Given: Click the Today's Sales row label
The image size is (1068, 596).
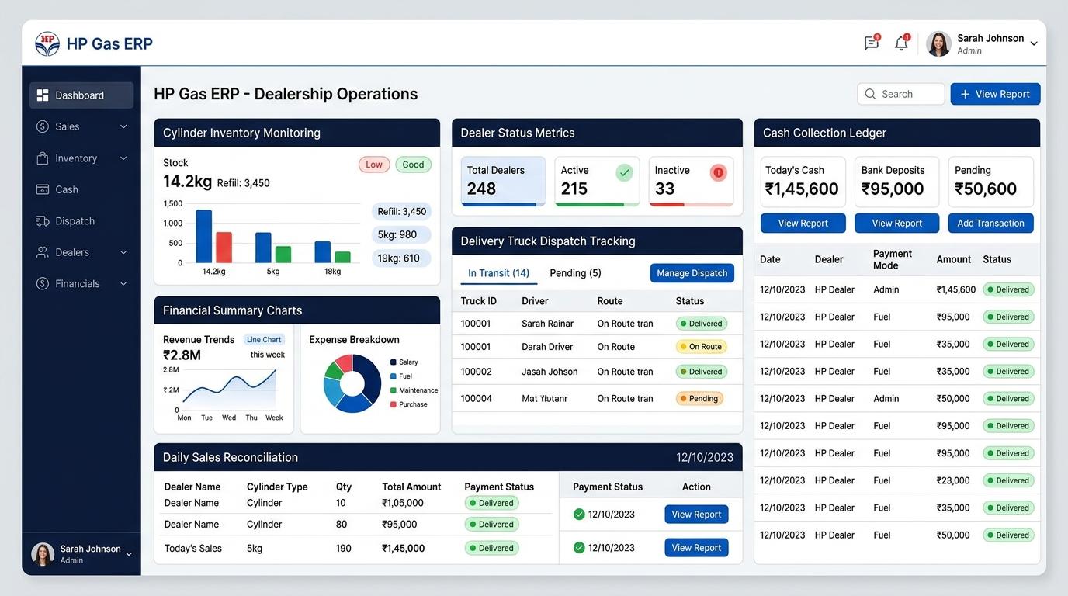Looking at the screenshot, I should [x=193, y=549].
